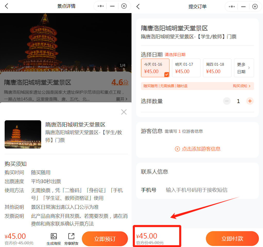The width and height of the screenshot is (263, 247).
Task: Close the 景点详情 mini program via circle icon
Action: click(x=124, y=6)
